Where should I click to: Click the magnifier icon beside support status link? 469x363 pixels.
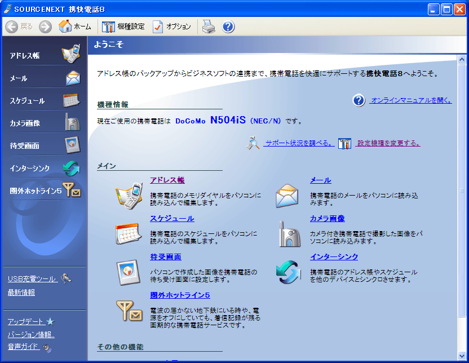253,143
